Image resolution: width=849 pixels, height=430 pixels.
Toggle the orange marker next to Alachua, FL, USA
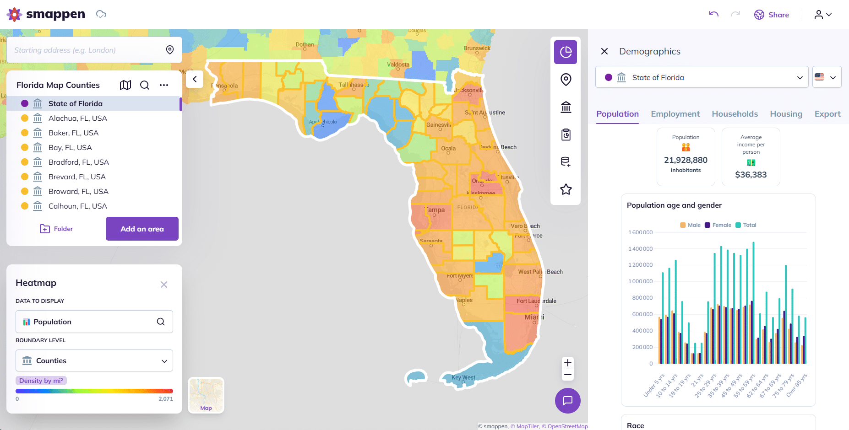[x=25, y=118]
